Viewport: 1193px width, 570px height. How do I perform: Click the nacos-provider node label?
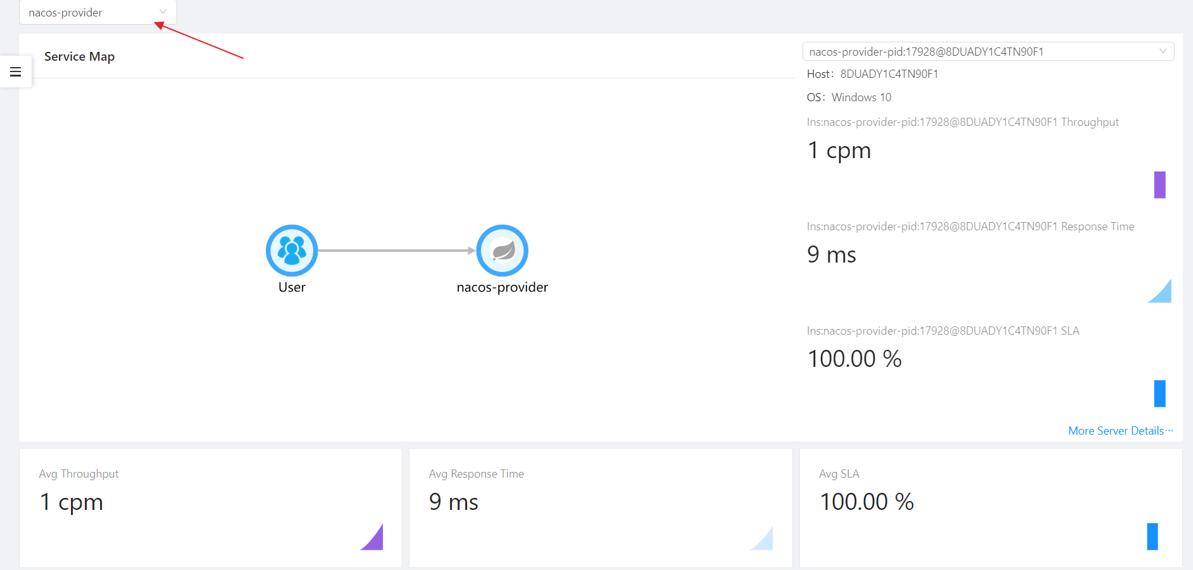coord(502,287)
